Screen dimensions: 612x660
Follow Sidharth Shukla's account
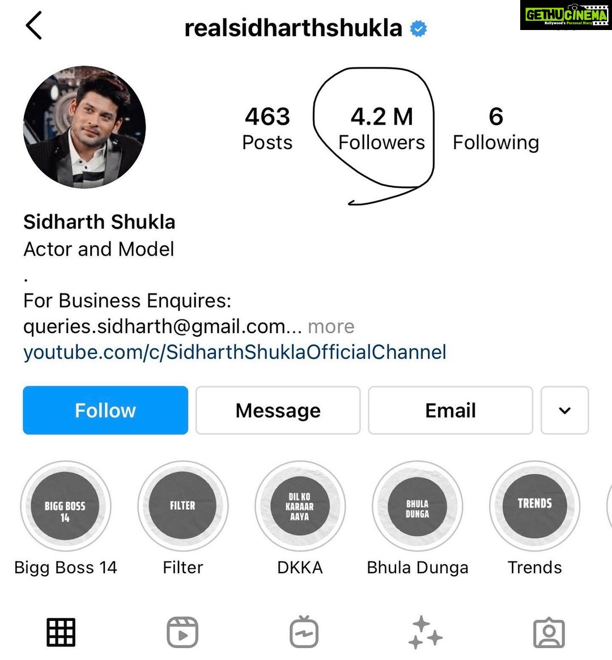(x=105, y=410)
